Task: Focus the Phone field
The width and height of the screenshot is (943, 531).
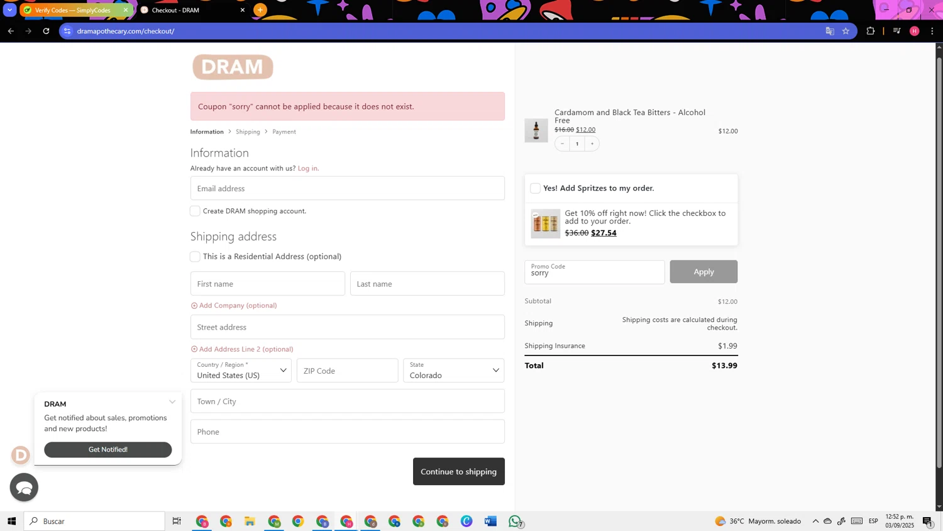Action: pyautogui.click(x=348, y=432)
